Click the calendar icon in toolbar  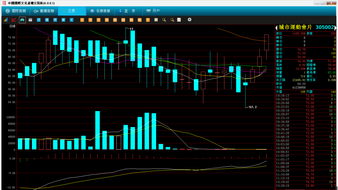(x=30, y=20)
